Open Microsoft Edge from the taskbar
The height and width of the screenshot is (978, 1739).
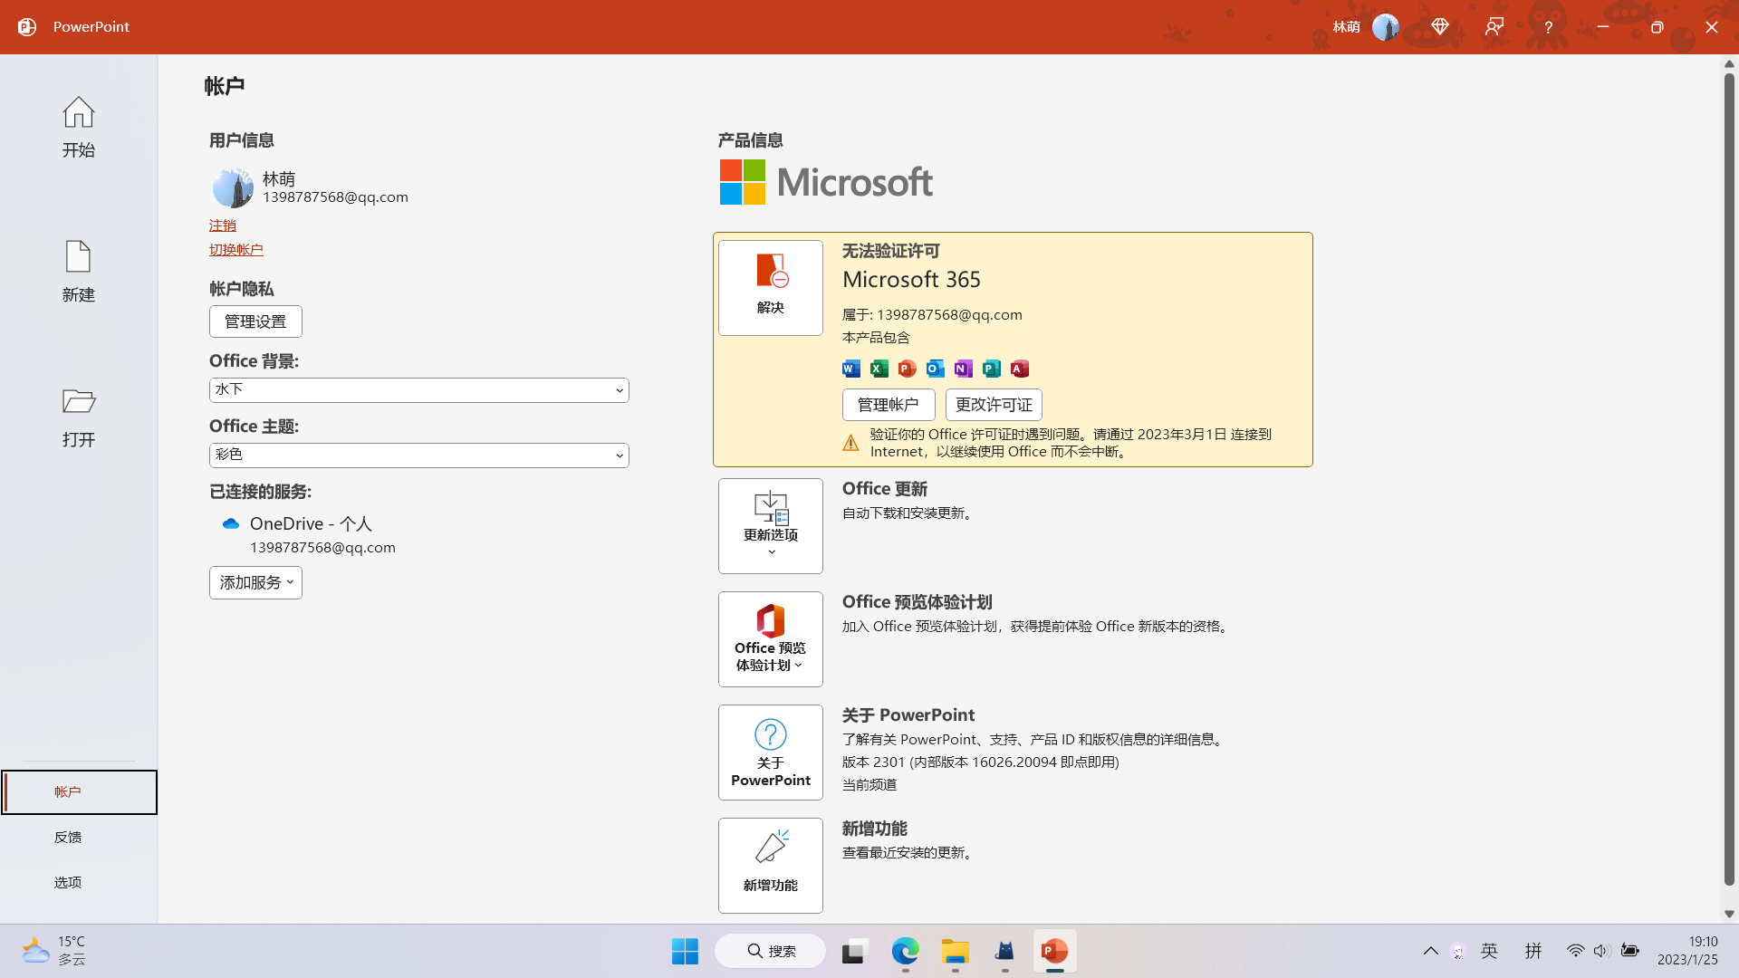point(905,951)
